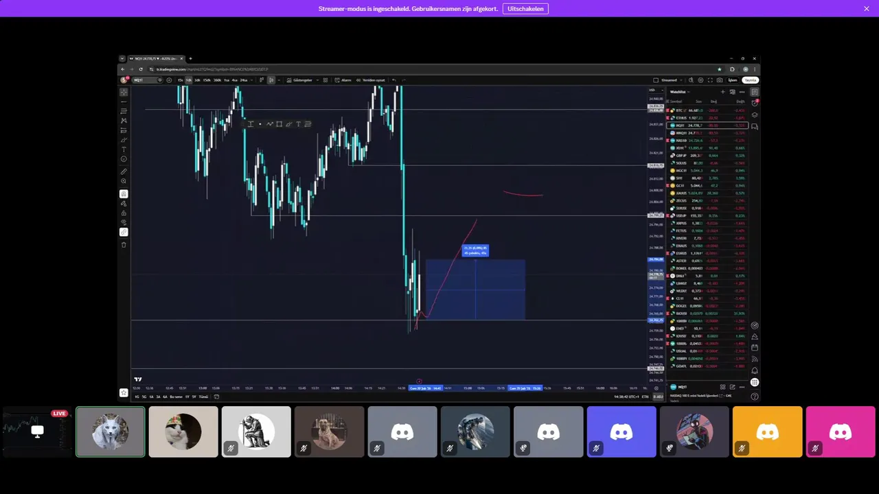The width and height of the screenshot is (879, 494).
Task: Open the alerts sidebar icon with badge
Action: point(755,103)
